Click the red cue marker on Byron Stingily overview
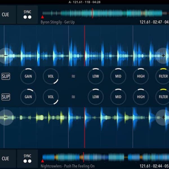Viewport: 169px width, 169px height. click(x=43, y=17)
